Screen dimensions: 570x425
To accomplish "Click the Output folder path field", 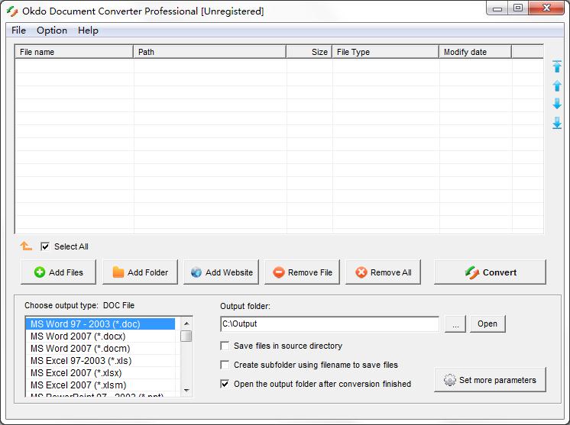I will click(x=329, y=324).
